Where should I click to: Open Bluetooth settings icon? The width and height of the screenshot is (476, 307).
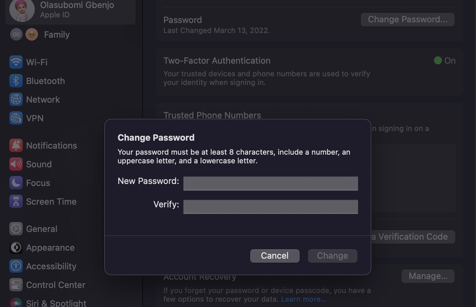coord(16,81)
